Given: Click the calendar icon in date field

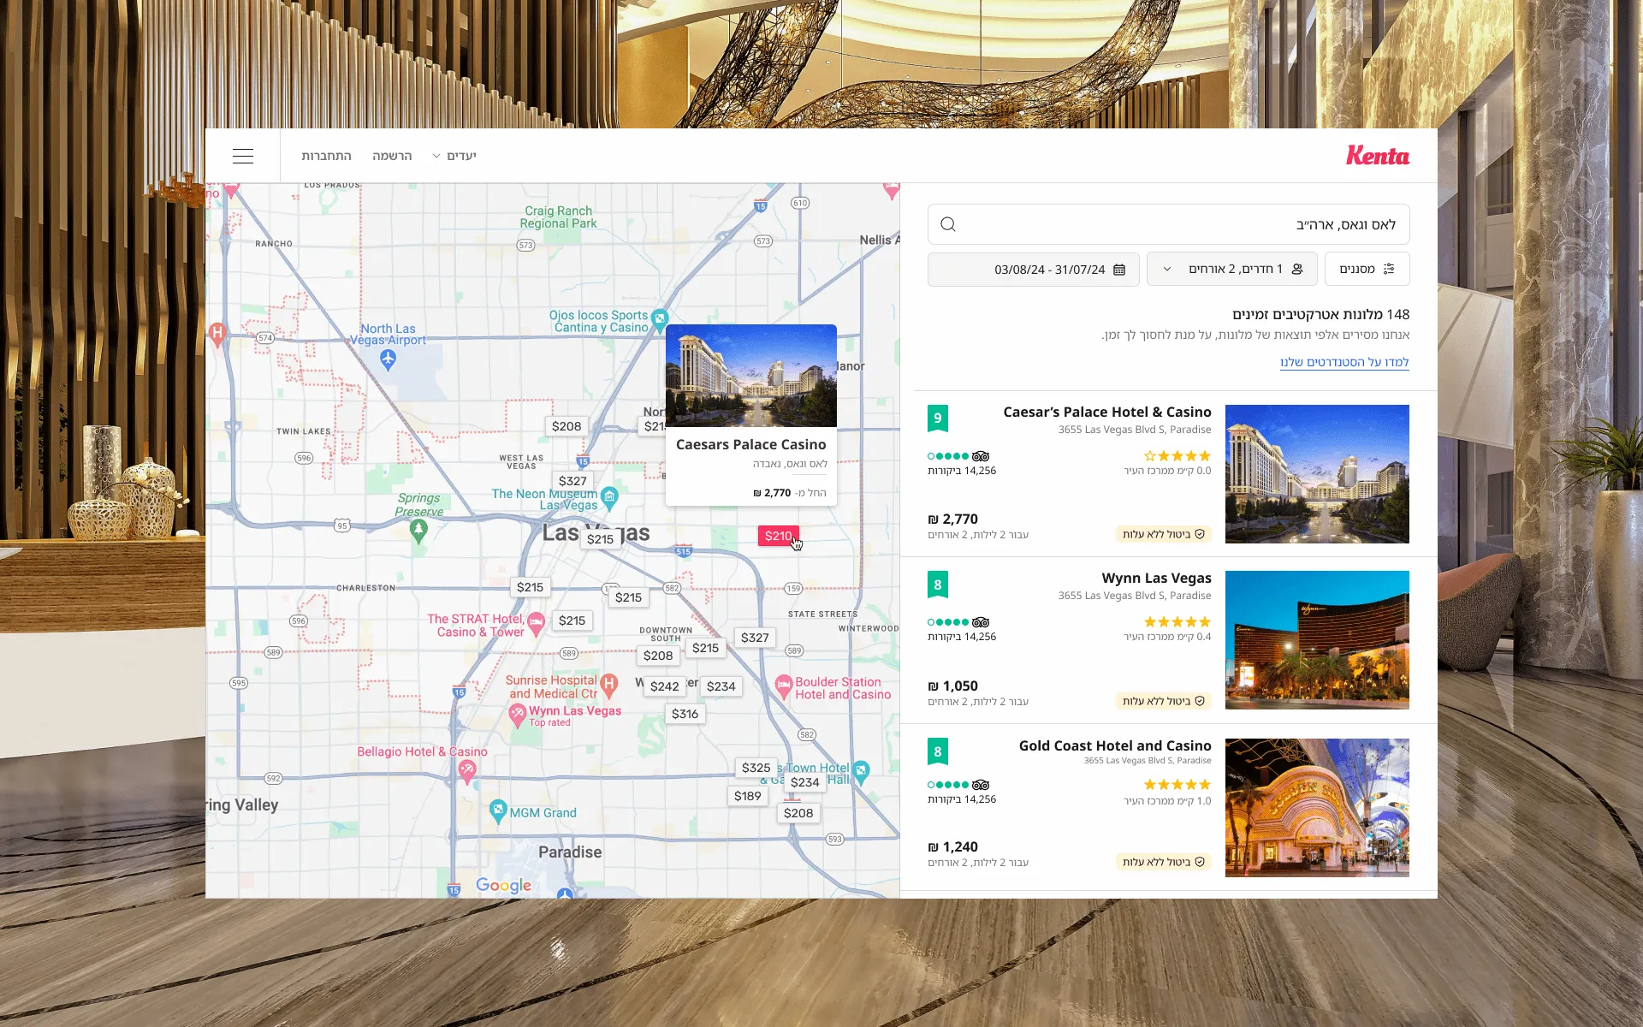Looking at the screenshot, I should (1119, 270).
